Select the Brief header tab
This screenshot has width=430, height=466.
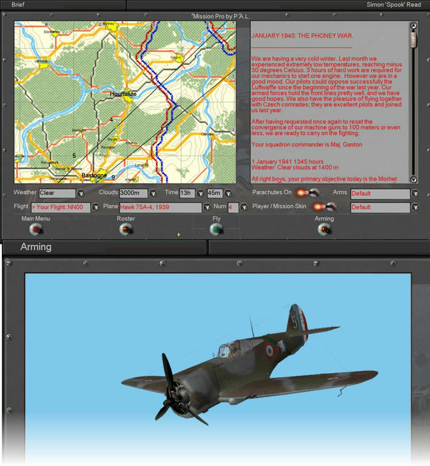coord(18,4)
